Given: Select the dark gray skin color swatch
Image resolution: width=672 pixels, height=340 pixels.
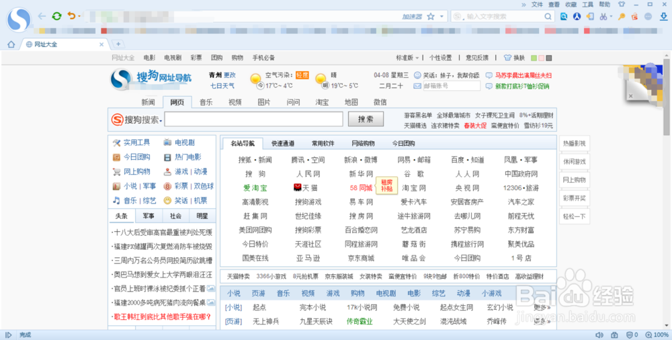Looking at the screenshot, I should [549, 58].
